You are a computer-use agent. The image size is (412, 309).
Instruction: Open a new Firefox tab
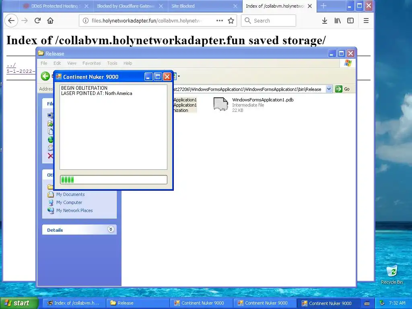point(323,6)
